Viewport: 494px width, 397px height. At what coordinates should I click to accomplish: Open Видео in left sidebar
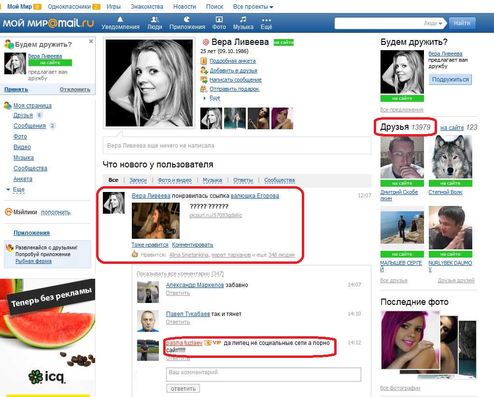click(x=22, y=147)
